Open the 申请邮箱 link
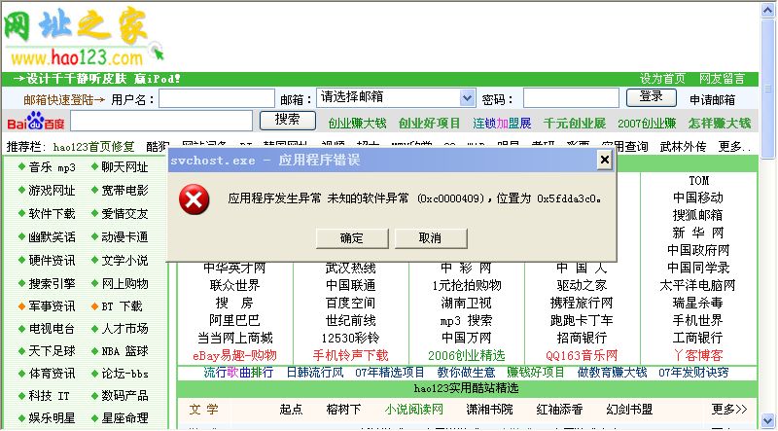This screenshot has width=778, height=431. coord(713,100)
